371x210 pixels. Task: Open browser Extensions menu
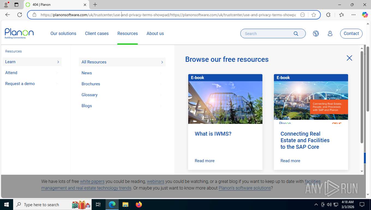pyautogui.click(x=328, y=15)
